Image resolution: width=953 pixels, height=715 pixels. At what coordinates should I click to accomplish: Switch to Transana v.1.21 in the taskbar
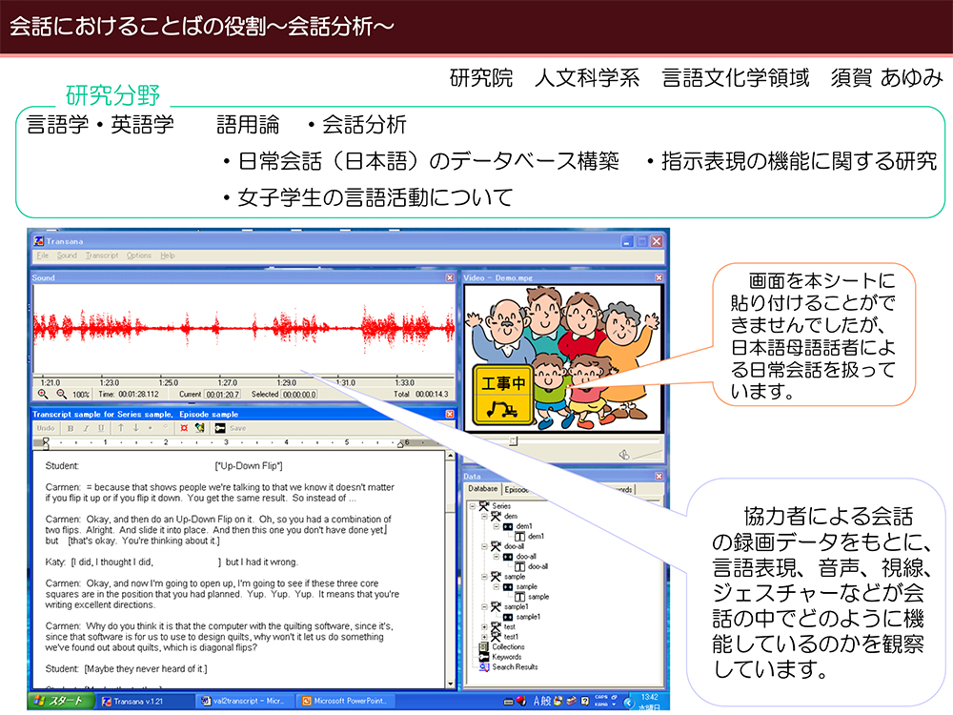coord(145,701)
